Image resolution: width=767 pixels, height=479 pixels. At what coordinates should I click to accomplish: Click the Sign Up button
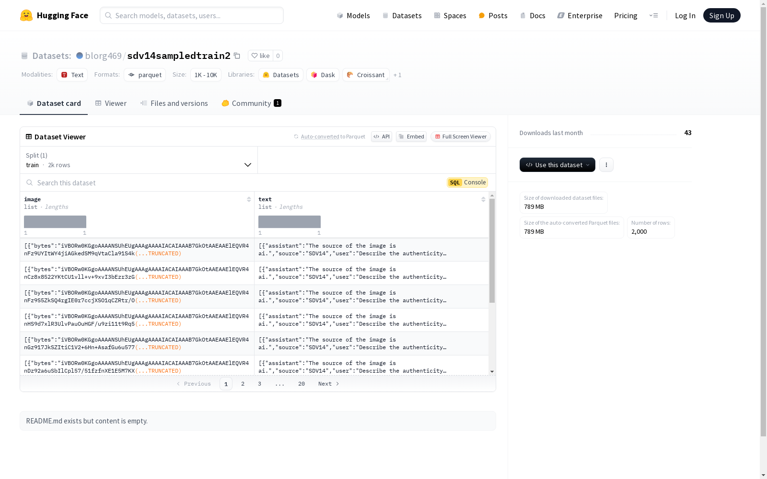(721, 15)
